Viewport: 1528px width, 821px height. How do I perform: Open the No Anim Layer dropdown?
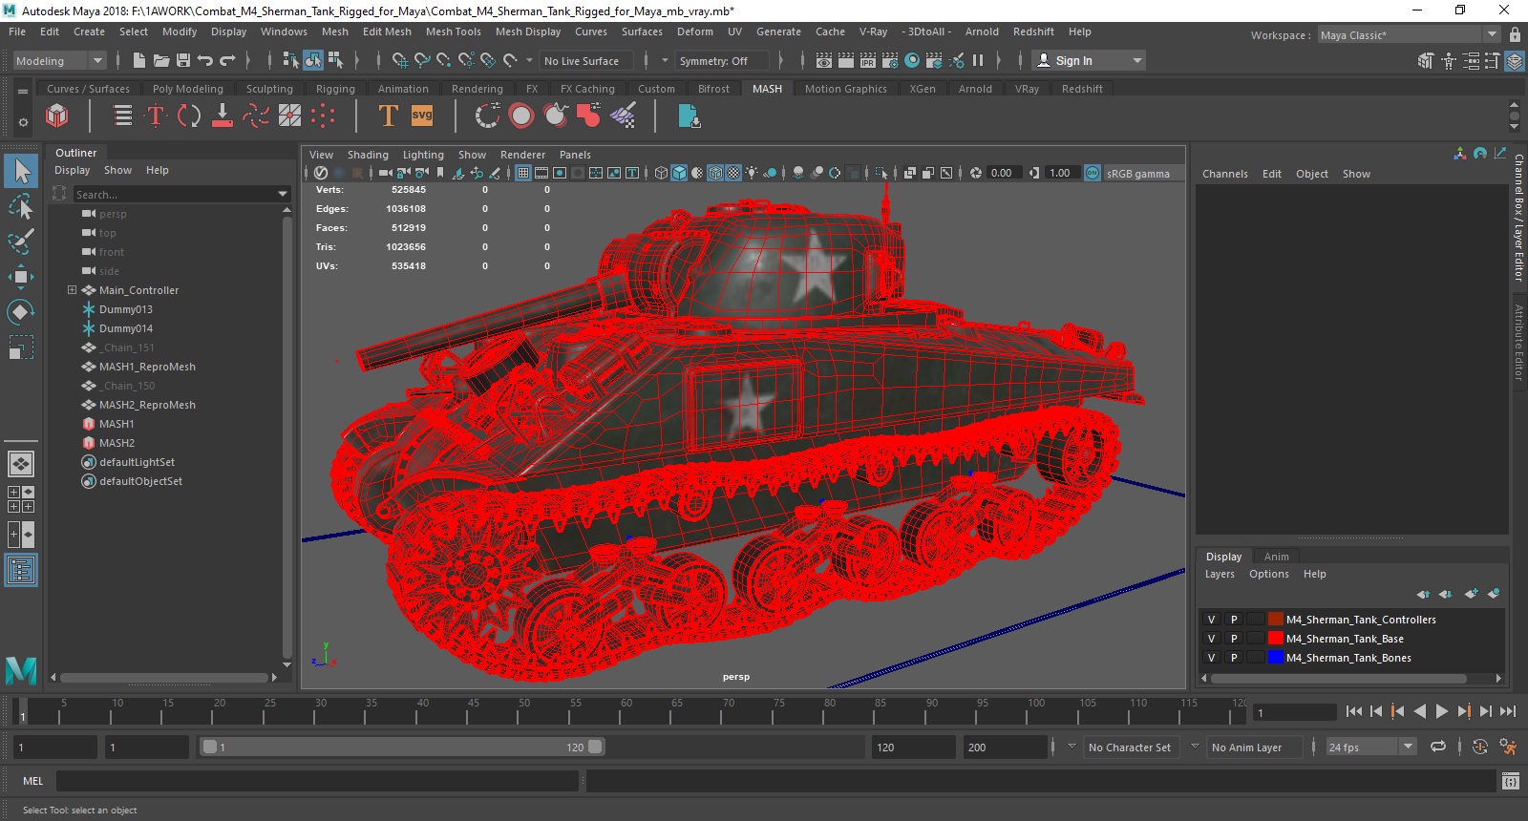(x=1254, y=747)
